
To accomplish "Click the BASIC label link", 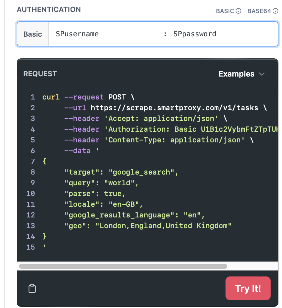I will pyautogui.click(x=225, y=11).
